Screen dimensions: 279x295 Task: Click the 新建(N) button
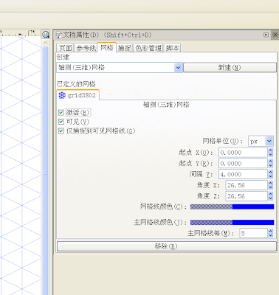(230, 67)
